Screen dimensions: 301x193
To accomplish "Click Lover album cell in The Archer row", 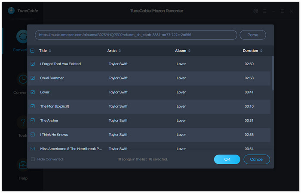I will 181,121.
